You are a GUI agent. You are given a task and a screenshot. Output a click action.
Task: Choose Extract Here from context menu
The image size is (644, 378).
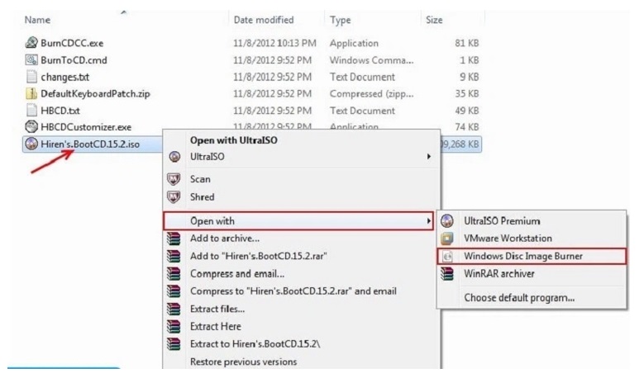coord(217,326)
